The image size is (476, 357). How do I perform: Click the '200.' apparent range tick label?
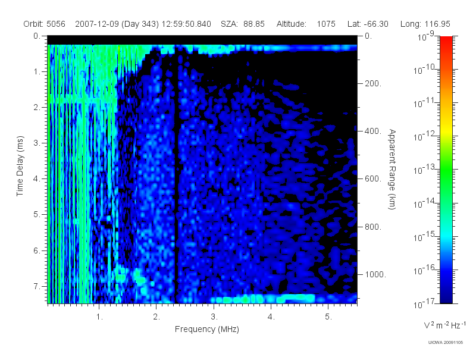[x=373, y=83]
